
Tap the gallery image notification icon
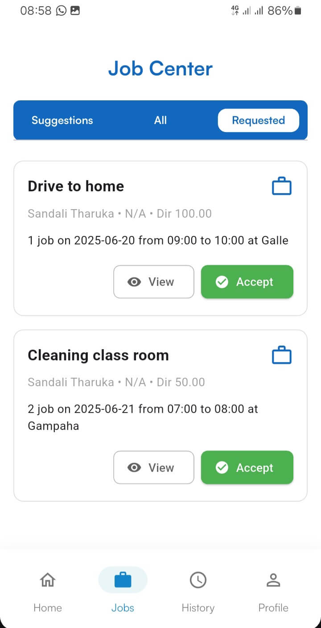pyautogui.click(x=75, y=11)
